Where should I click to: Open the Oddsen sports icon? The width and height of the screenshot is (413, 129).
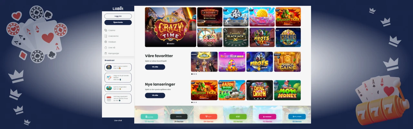click(x=106, y=42)
